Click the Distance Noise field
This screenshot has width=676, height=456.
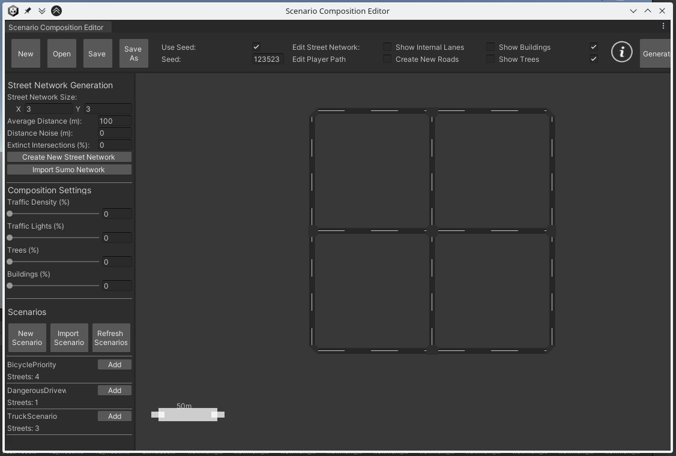(x=115, y=133)
